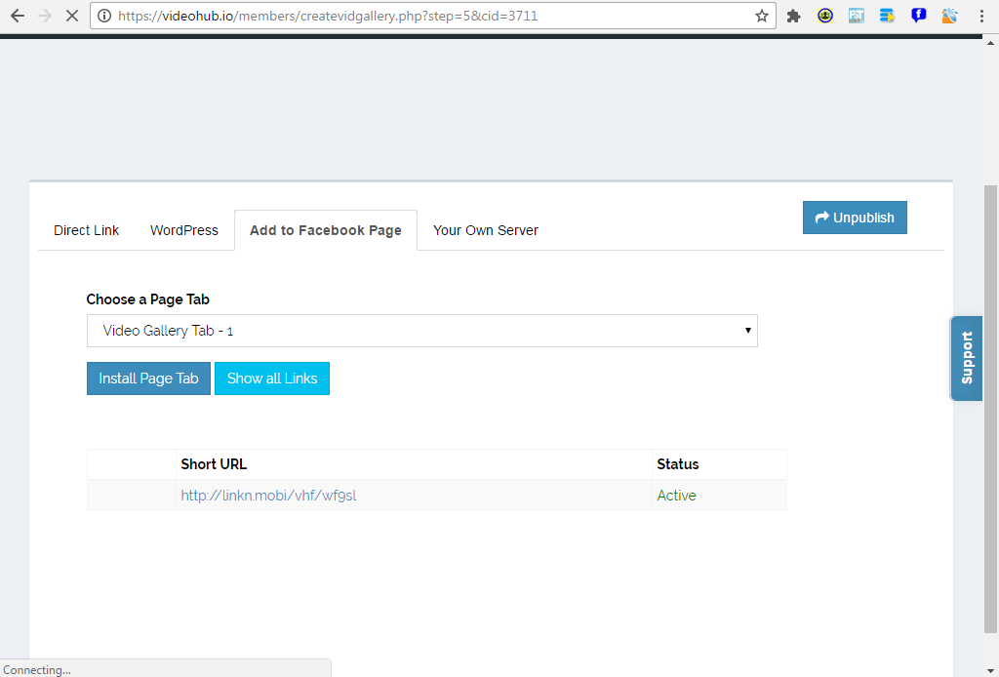Screen dimensions: 999x677
Task: Open the Chrome three-dot menu
Action: 981,16
